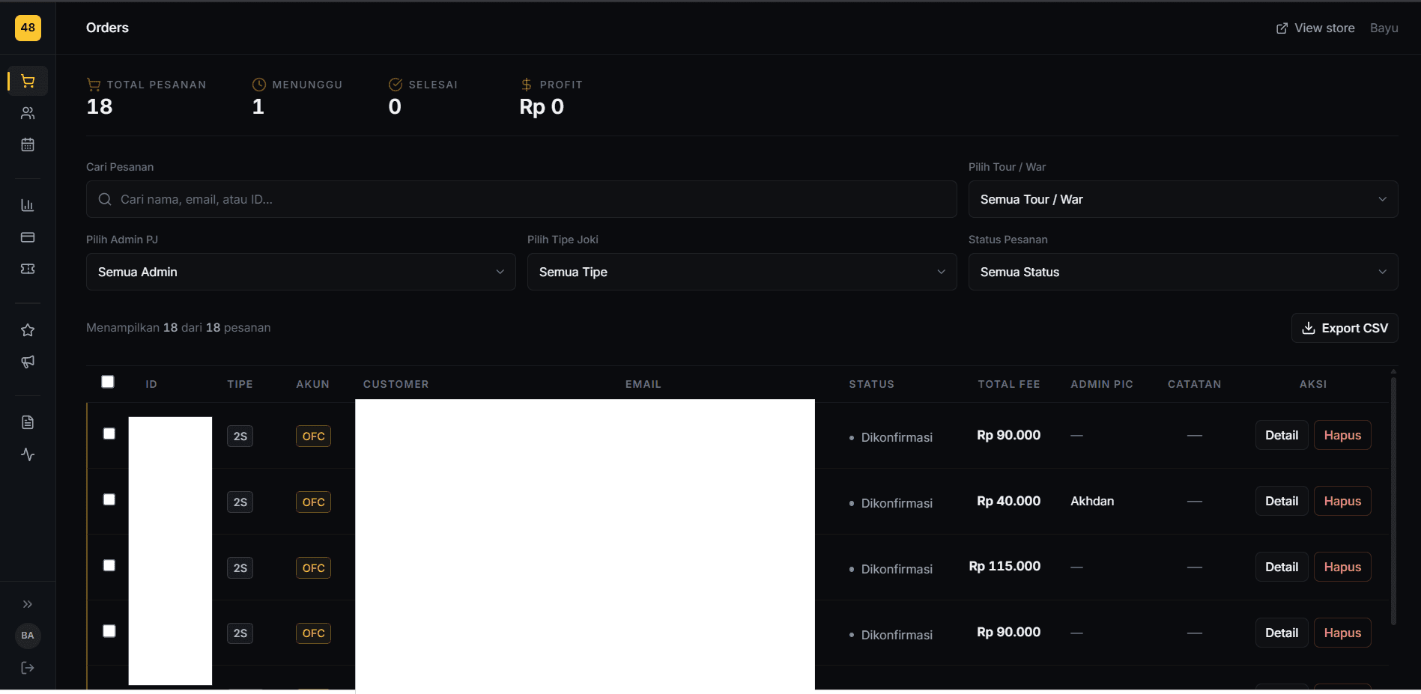Click the OFC badge in Rp 115.000 row
The height and width of the screenshot is (694, 1421).
(313, 567)
